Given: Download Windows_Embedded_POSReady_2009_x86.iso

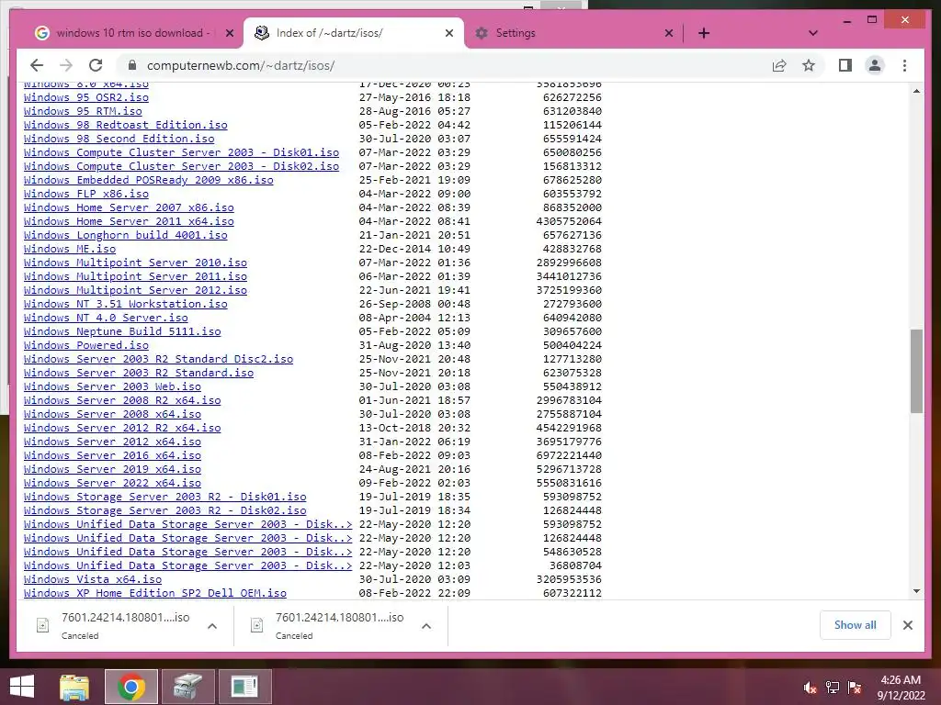Looking at the screenshot, I should click(x=148, y=180).
